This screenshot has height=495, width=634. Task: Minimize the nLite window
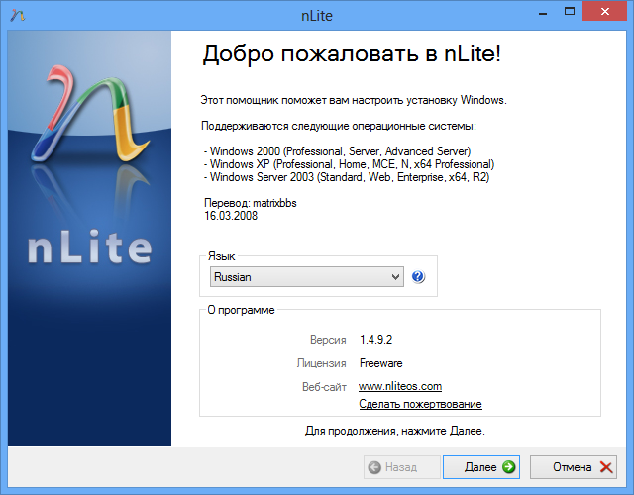543,14
